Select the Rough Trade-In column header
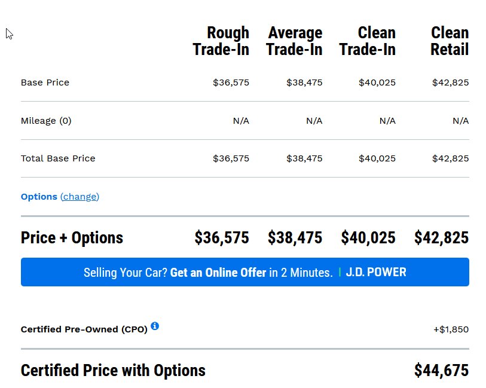This screenshot has width=486, height=388. pos(221,41)
